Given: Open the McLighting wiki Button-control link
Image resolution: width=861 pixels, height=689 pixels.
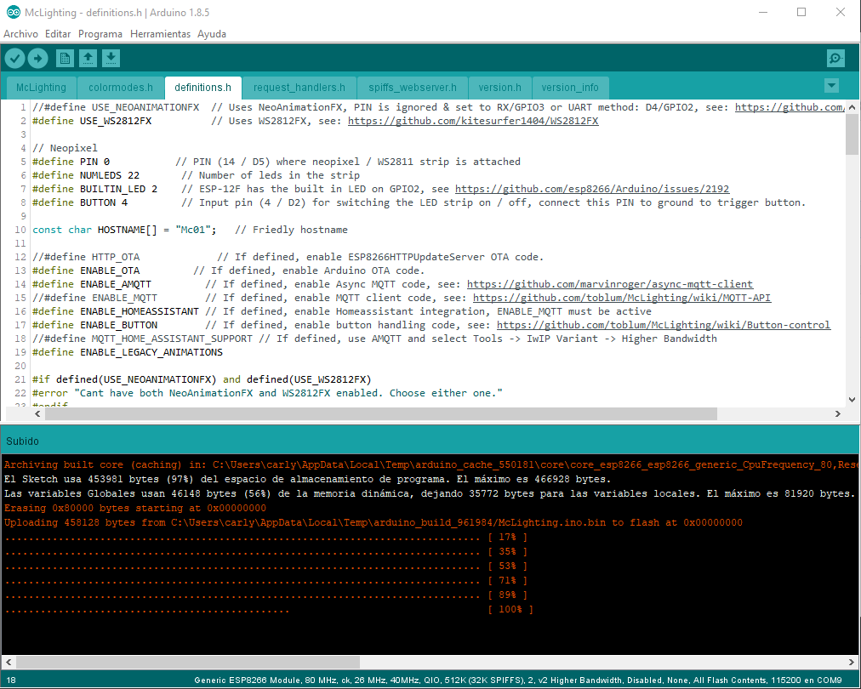Looking at the screenshot, I should click(664, 325).
